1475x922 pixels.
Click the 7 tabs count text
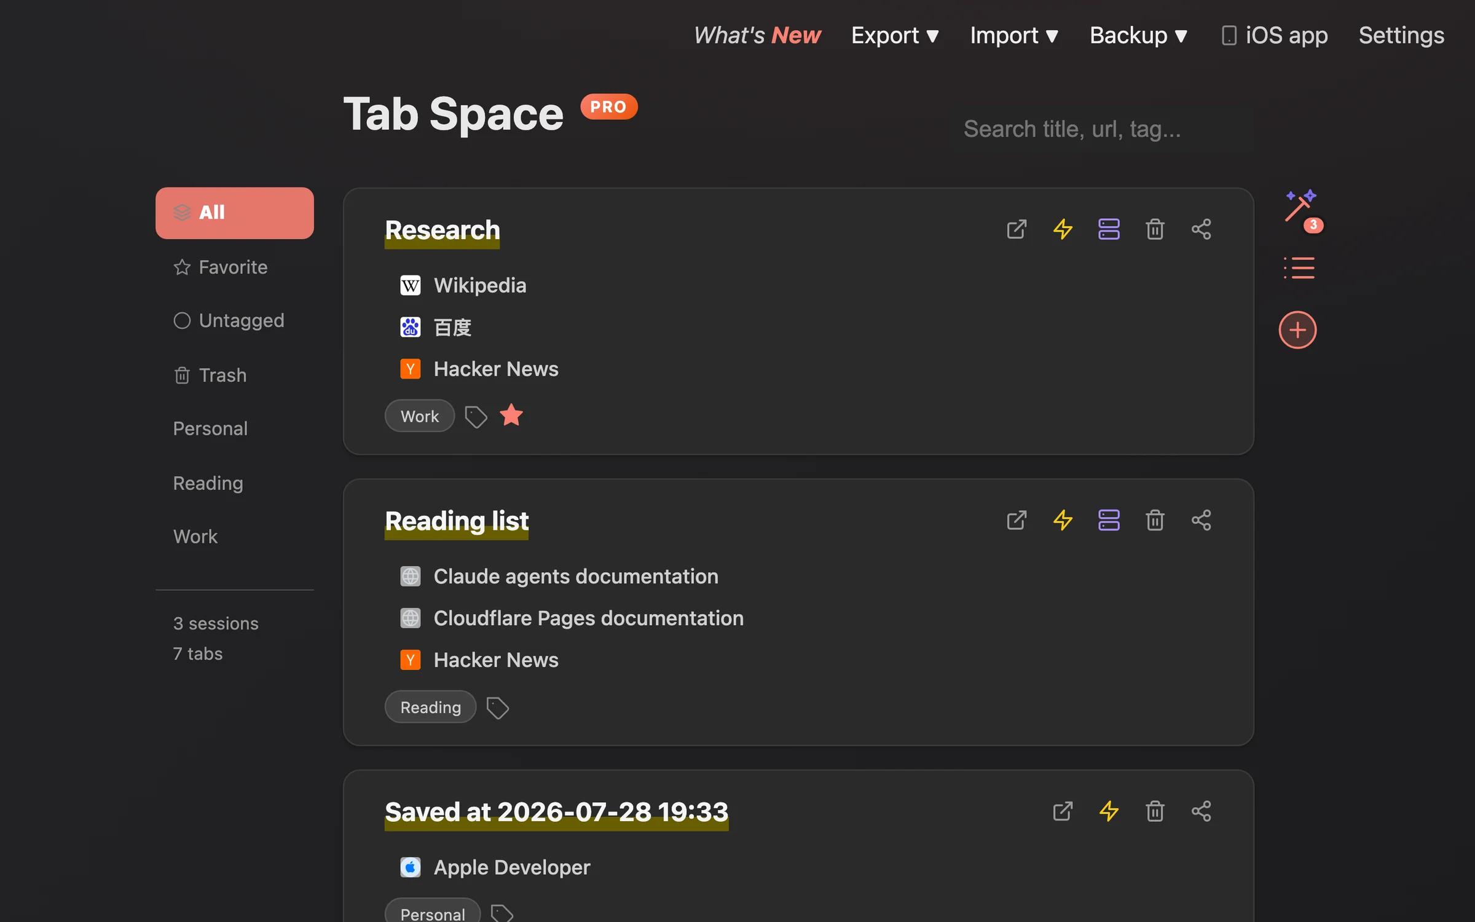(x=198, y=653)
